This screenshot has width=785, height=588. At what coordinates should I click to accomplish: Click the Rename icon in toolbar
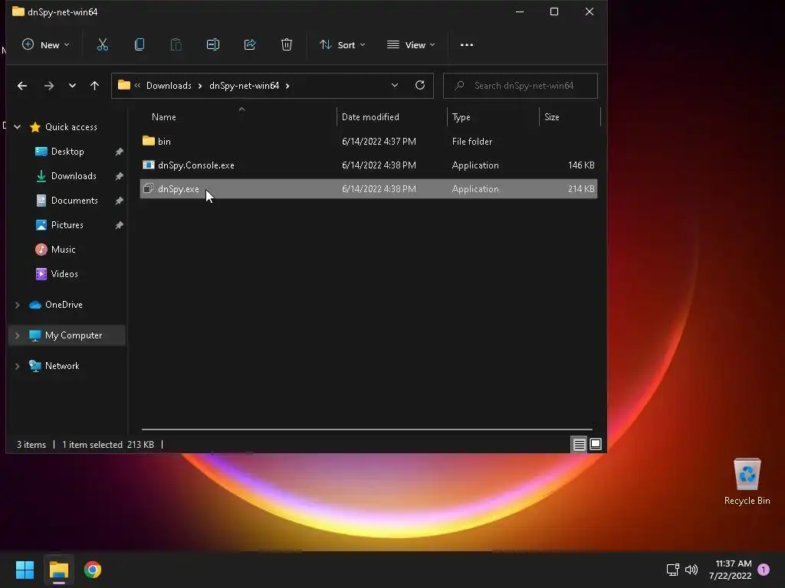tap(213, 45)
